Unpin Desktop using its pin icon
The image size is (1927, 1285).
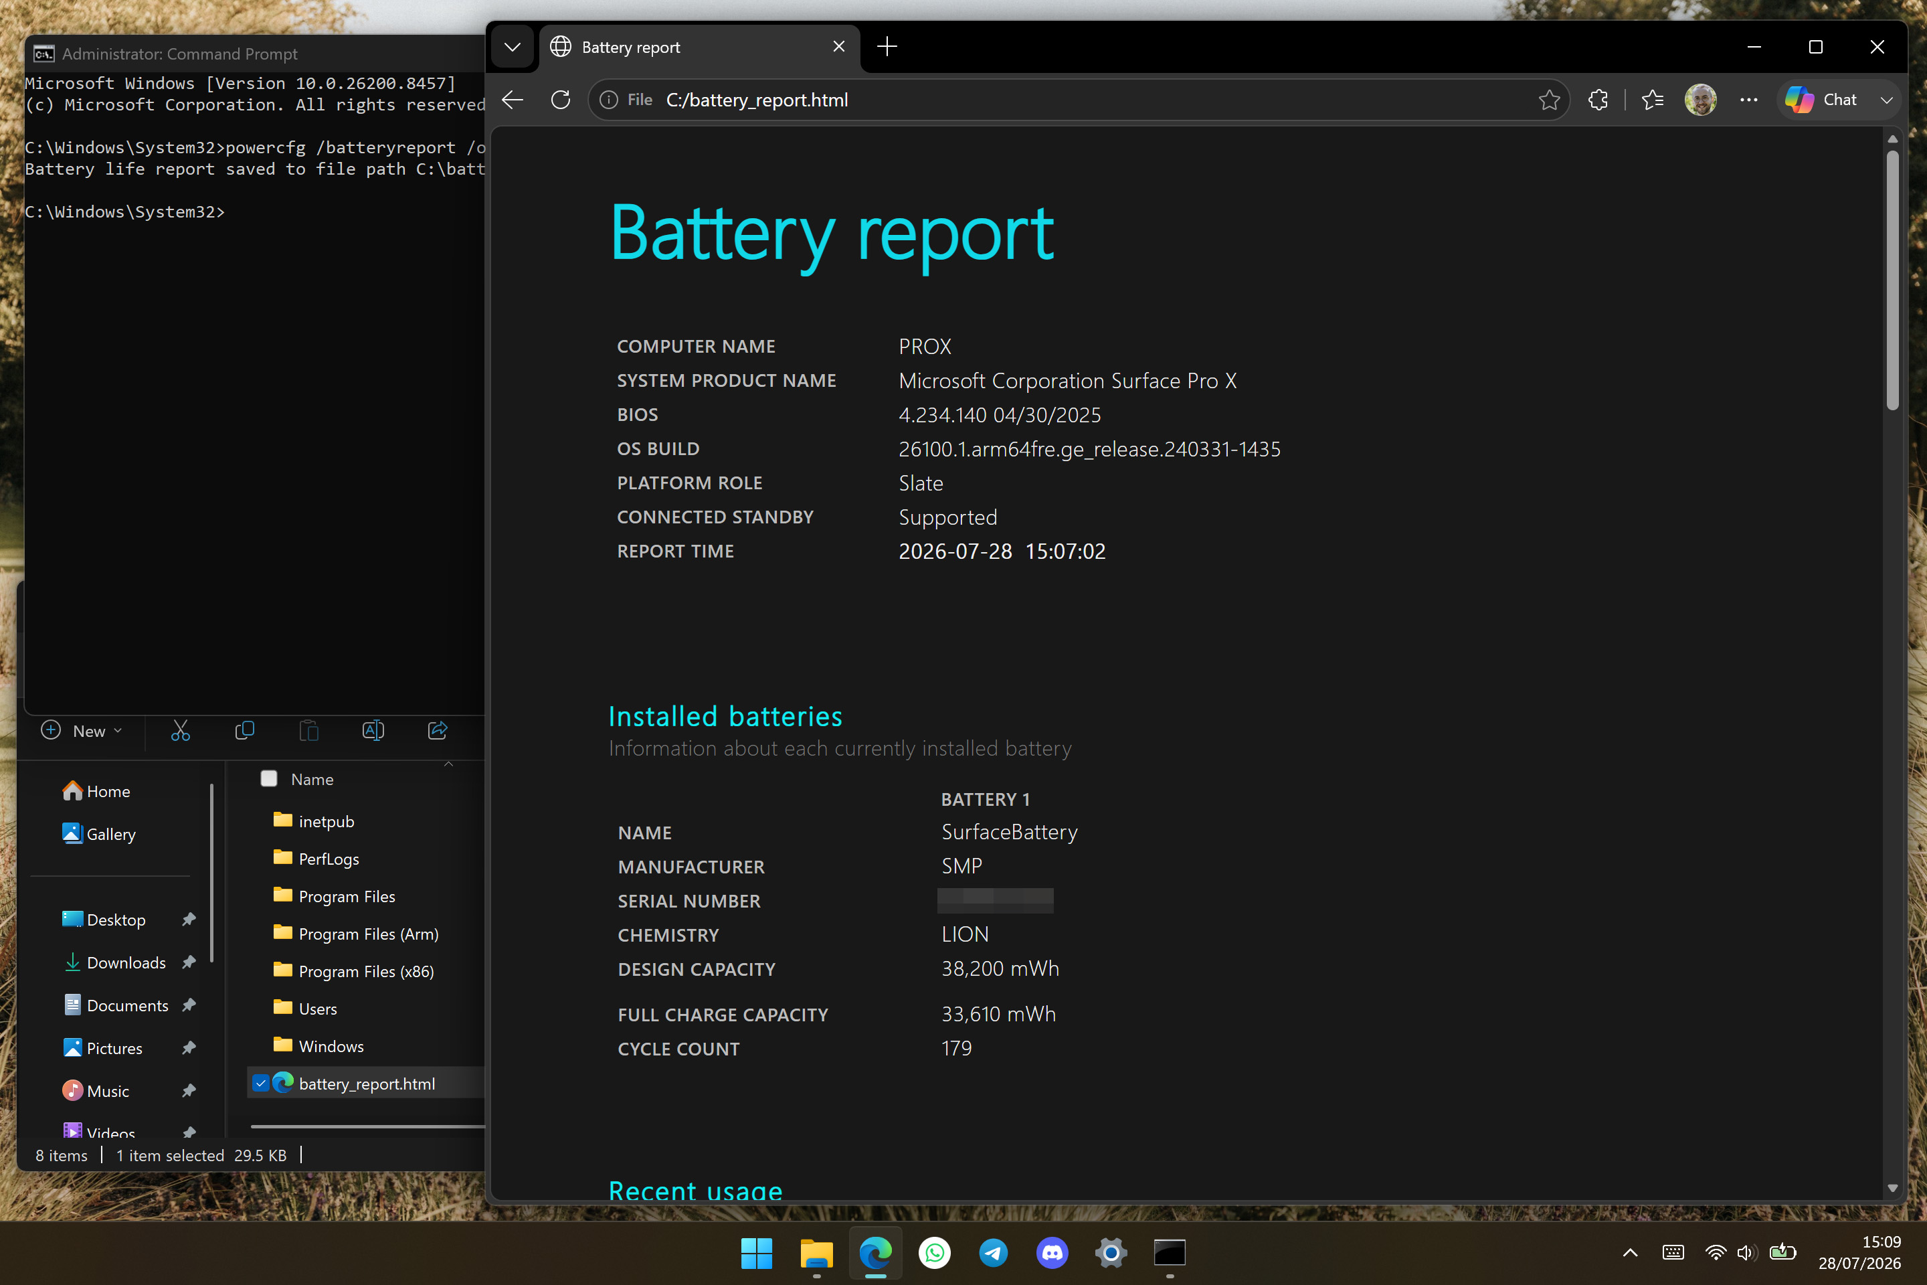tap(189, 920)
